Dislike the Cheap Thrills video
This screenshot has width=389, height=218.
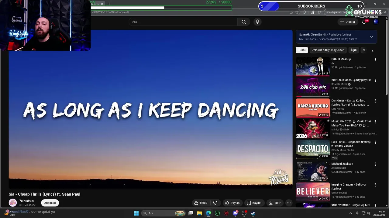pos(215,203)
